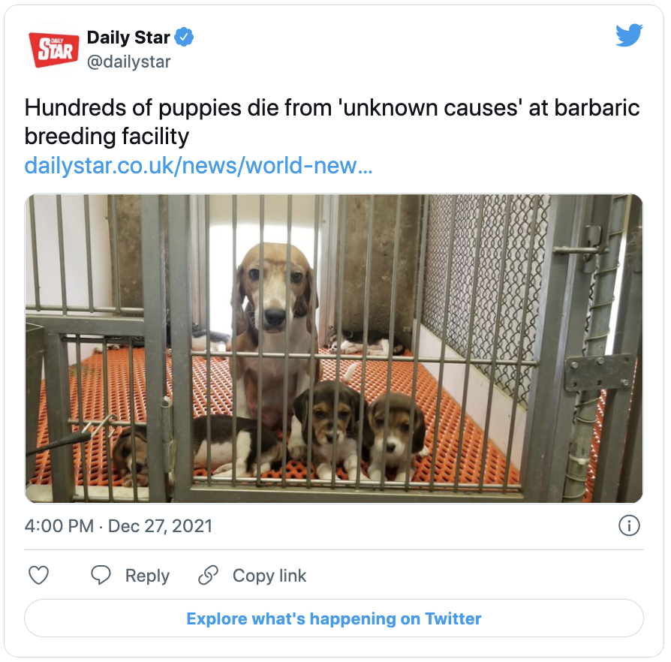Image resolution: width=671 pixels, height=662 pixels.
Task: Click the reply speech bubble icon
Action: click(101, 575)
